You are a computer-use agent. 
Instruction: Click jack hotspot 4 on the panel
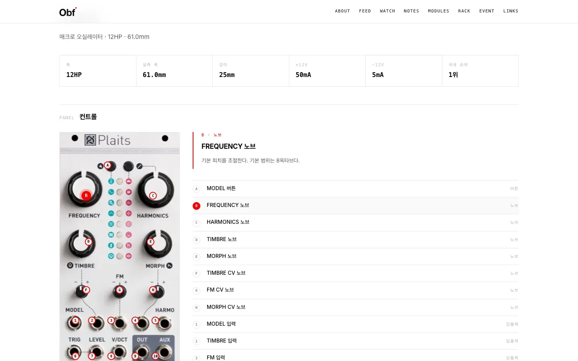point(135,320)
